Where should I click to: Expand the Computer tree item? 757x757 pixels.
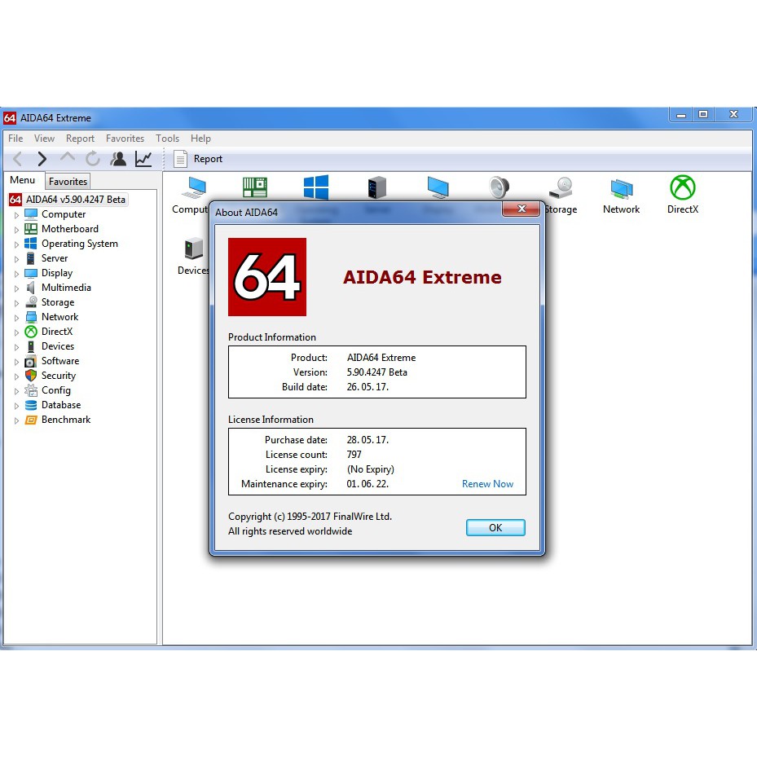point(16,213)
